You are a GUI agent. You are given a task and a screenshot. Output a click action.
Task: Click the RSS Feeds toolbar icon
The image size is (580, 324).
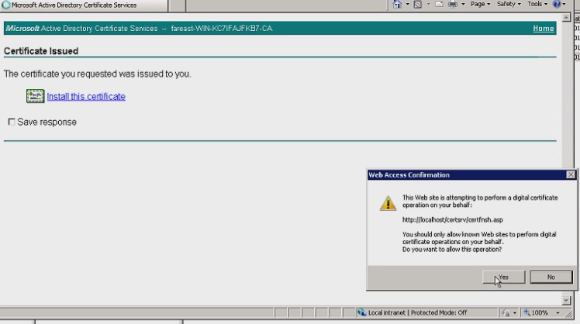[x=418, y=5]
